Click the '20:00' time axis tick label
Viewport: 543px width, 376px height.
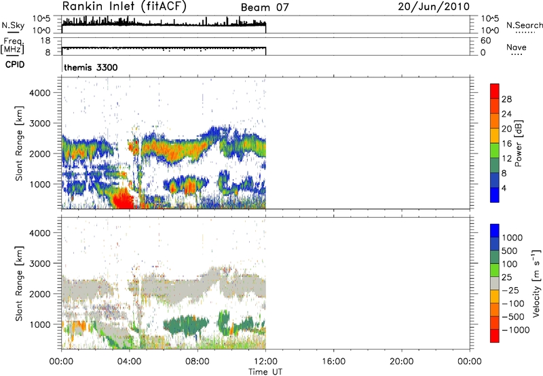coord(402,362)
